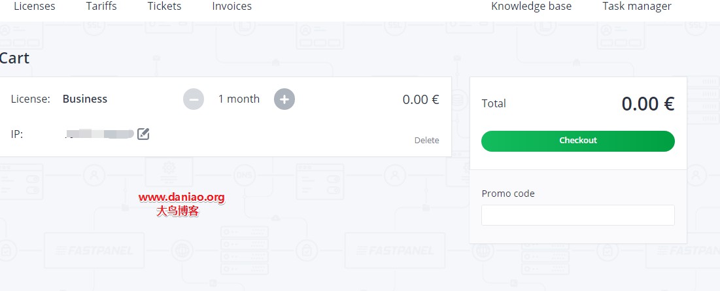View the Invoices page

click(x=232, y=7)
